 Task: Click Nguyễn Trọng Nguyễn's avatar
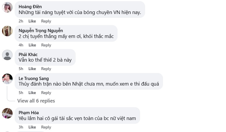click(7, 31)
